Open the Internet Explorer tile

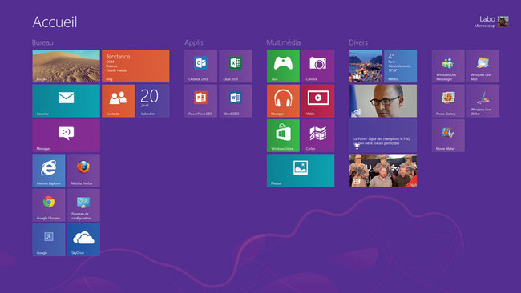pos(49,171)
